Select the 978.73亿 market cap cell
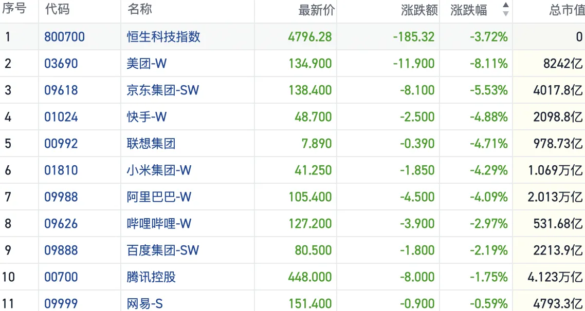The height and width of the screenshot is (311, 585). pyautogui.click(x=558, y=144)
